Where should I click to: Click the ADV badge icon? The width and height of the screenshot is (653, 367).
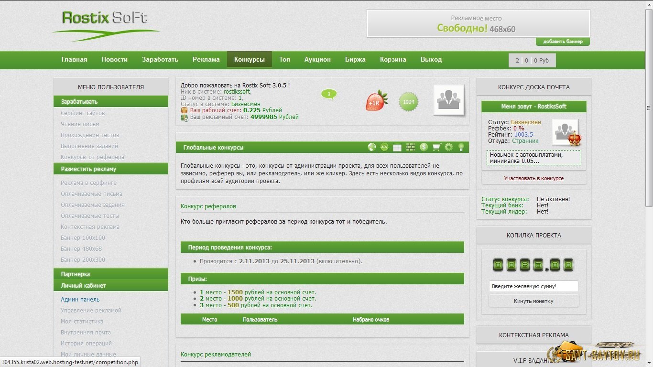click(384, 147)
